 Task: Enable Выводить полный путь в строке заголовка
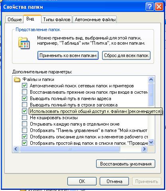[x=24, y=105]
